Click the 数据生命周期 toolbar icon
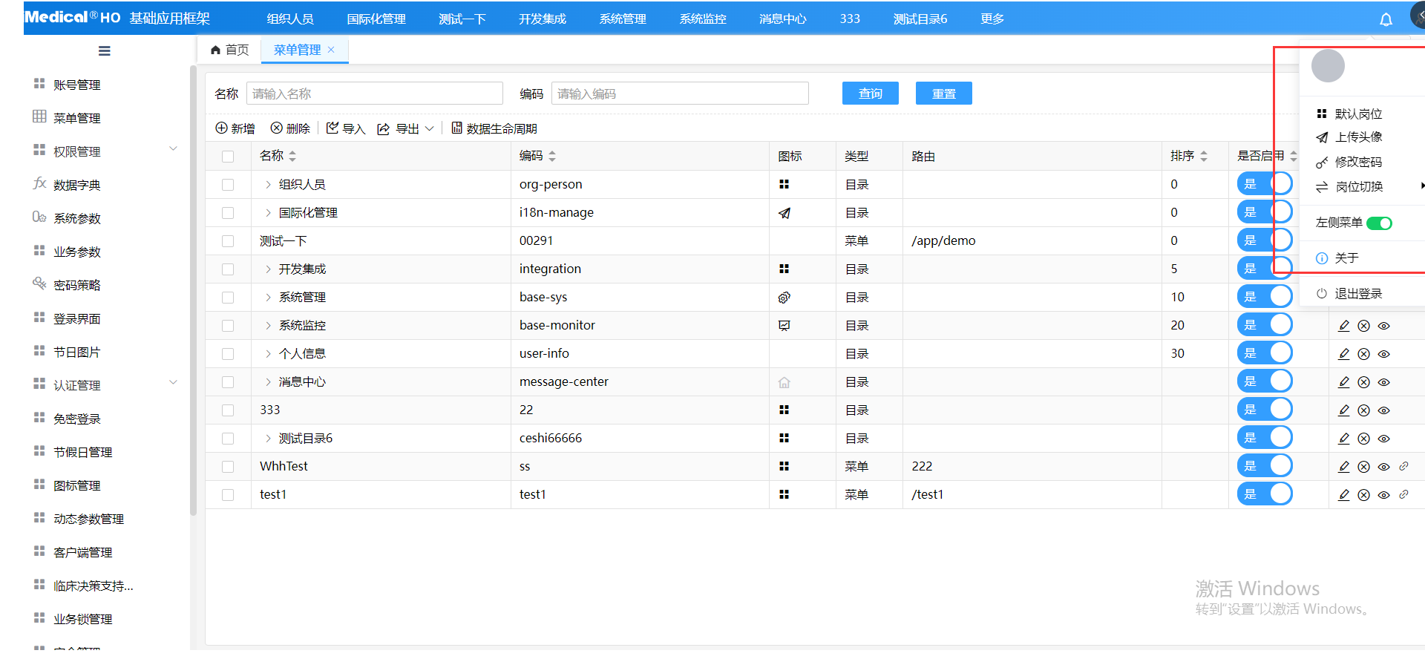Viewport: 1425px width, 659px height. pos(457,128)
